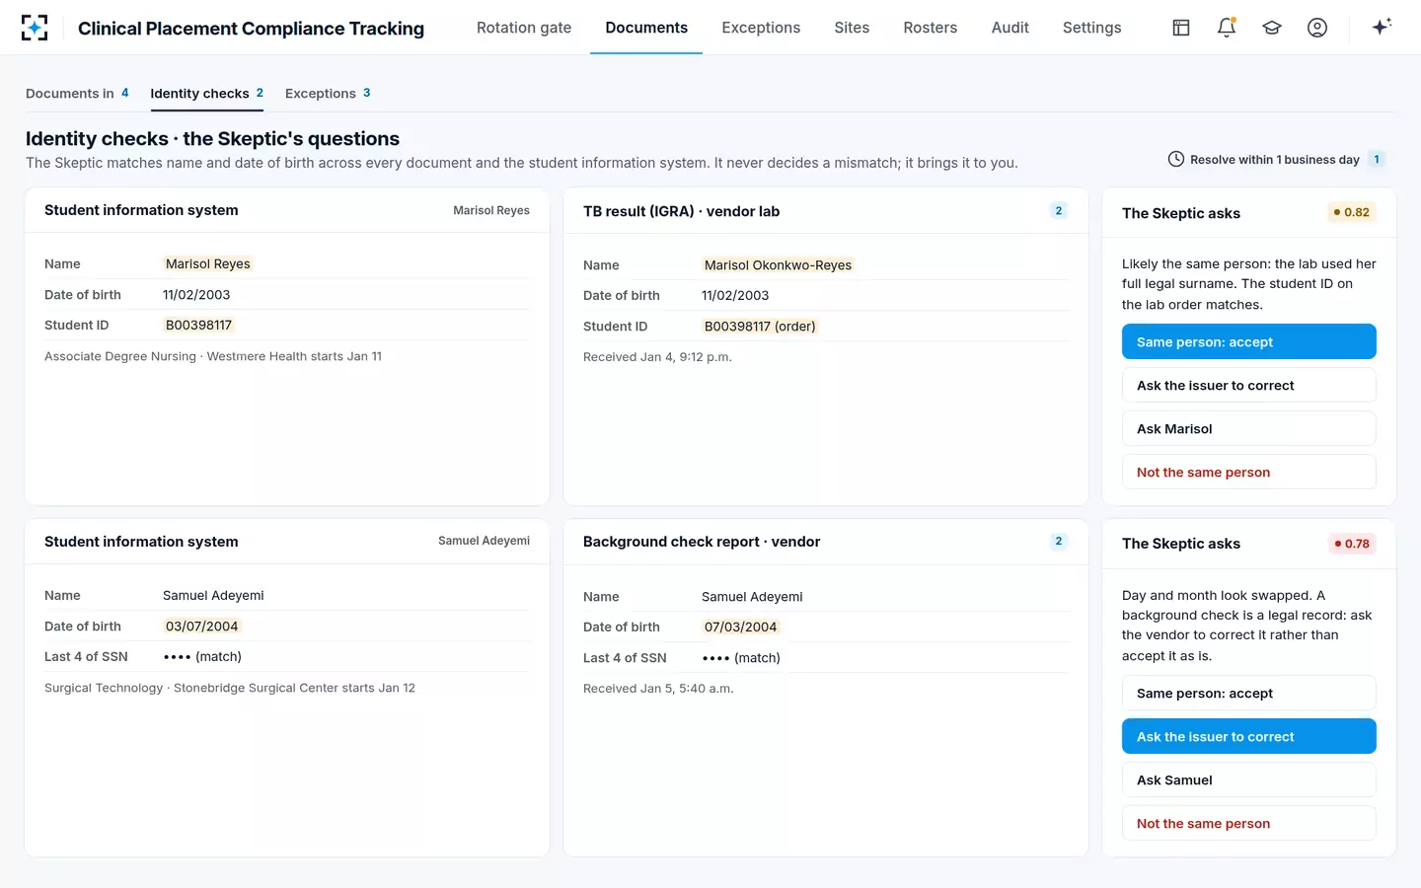Click the Resolve within 1 business day label
The image size is (1421, 888).
click(x=1274, y=160)
